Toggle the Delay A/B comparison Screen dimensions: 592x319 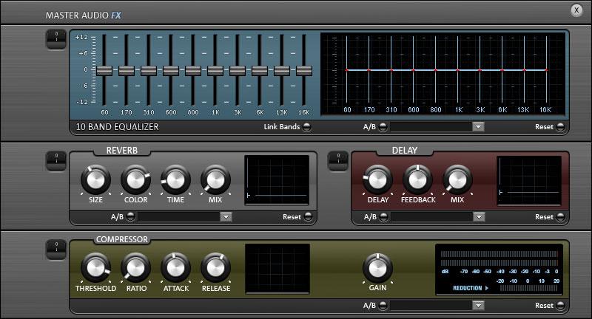(x=383, y=216)
